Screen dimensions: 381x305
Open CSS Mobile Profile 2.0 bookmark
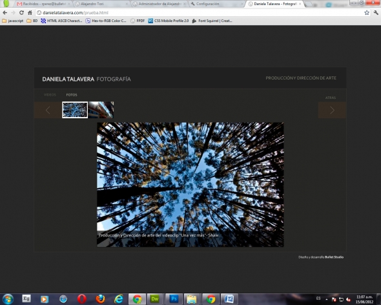click(x=169, y=21)
